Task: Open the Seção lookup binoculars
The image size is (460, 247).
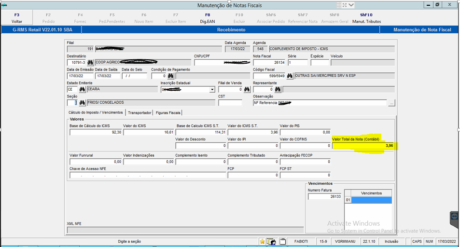Action: point(82,103)
